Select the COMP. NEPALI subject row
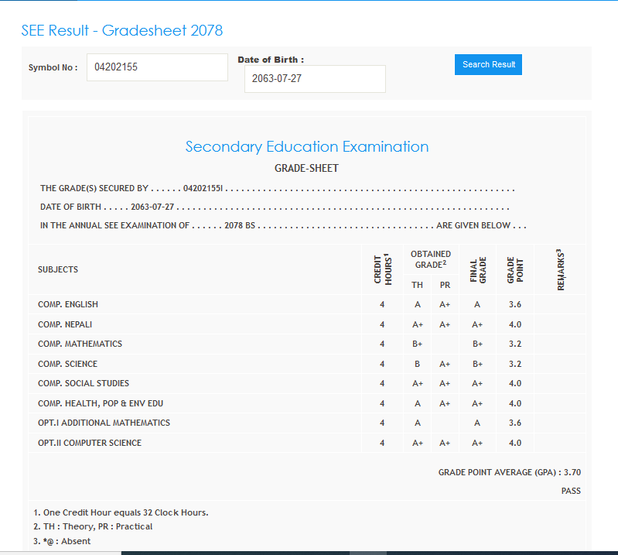The height and width of the screenshot is (555, 618). (x=65, y=324)
